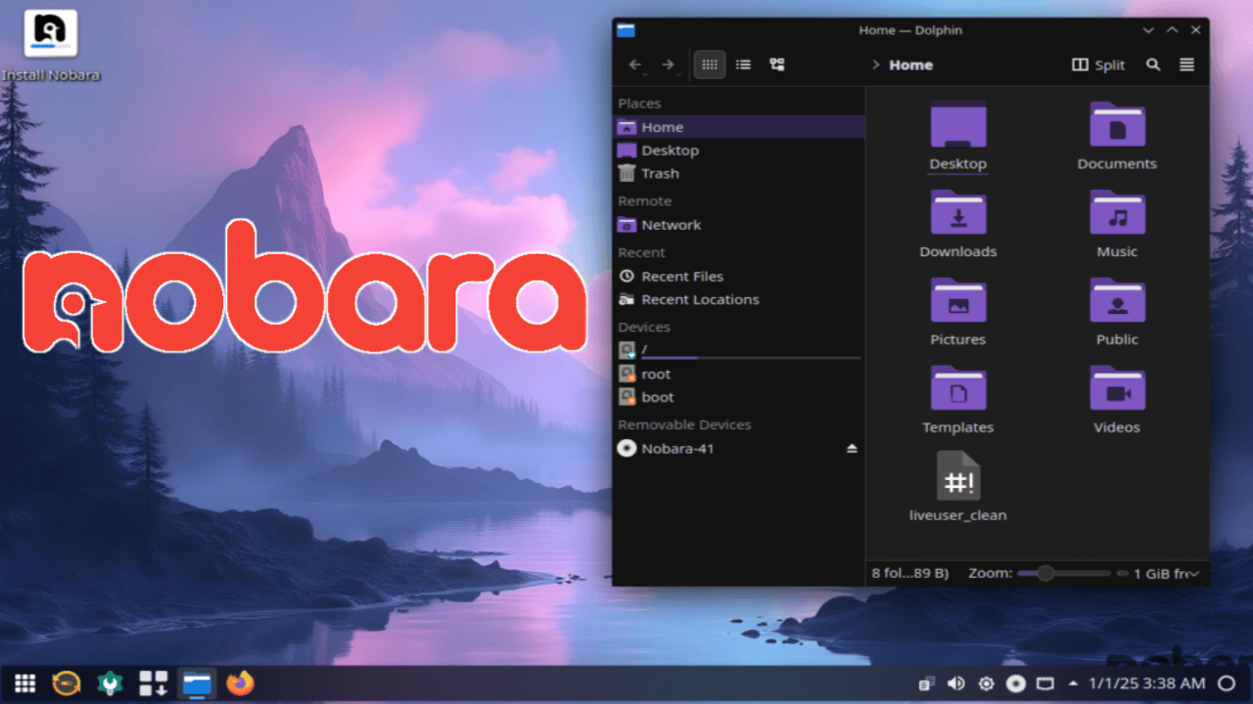Open Recent Files in sidebar

pyautogui.click(x=739, y=276)
